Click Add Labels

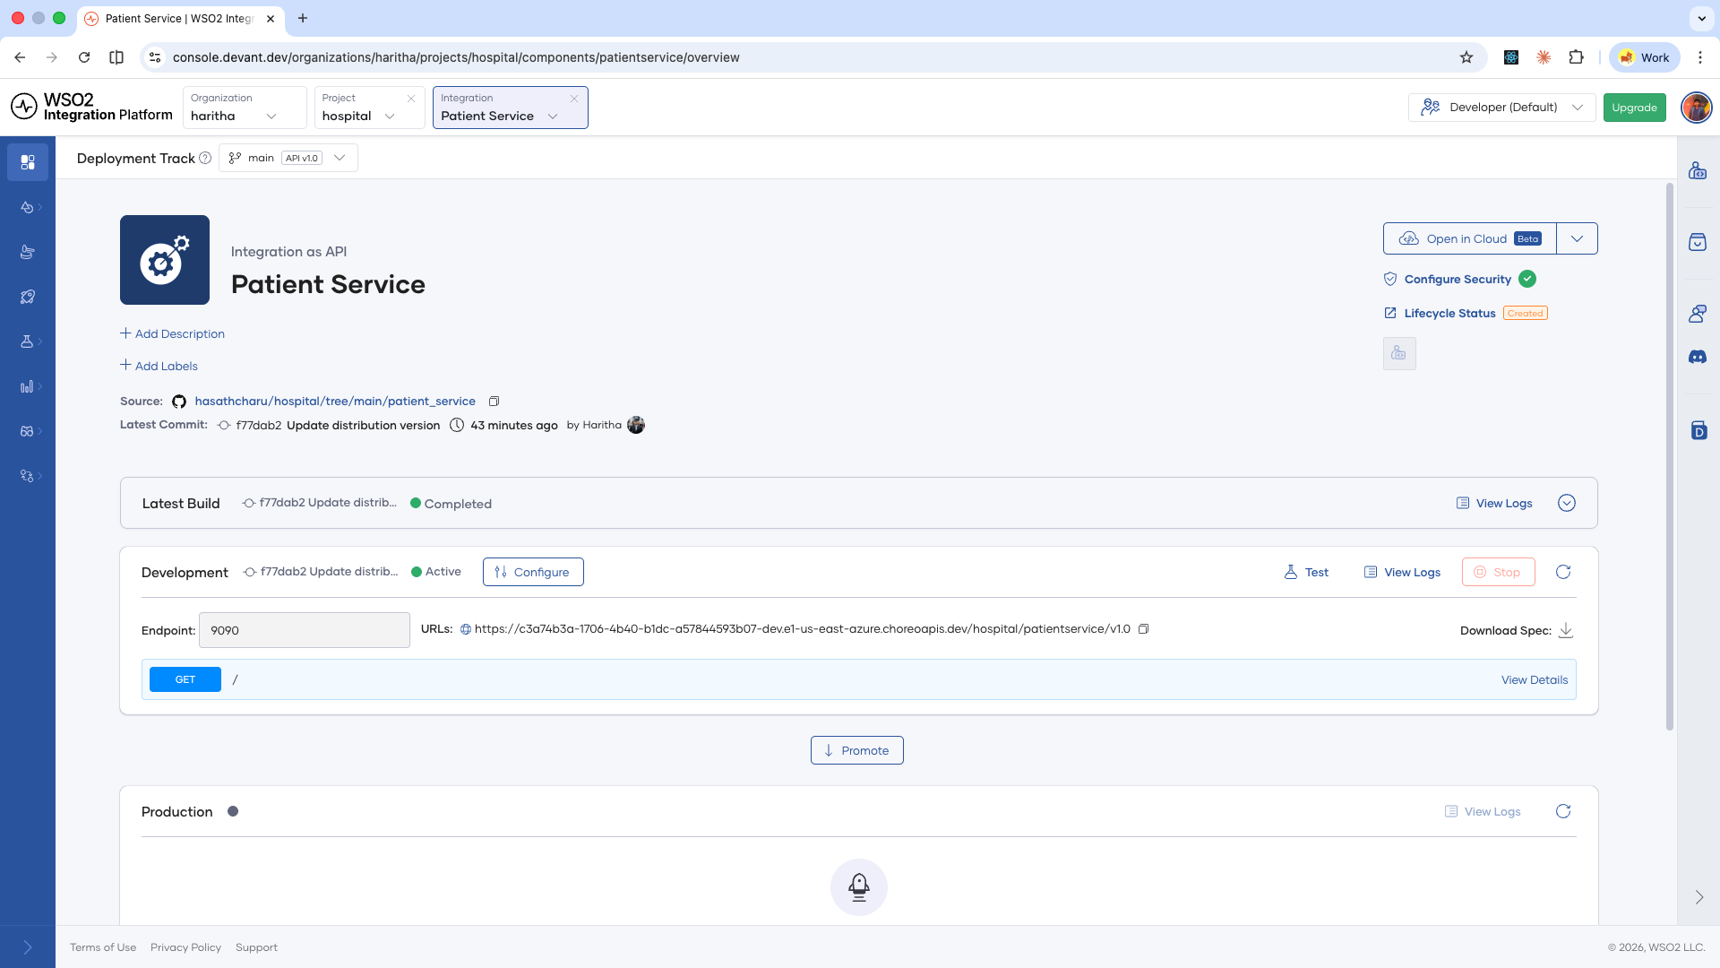(x=159, y=366)
